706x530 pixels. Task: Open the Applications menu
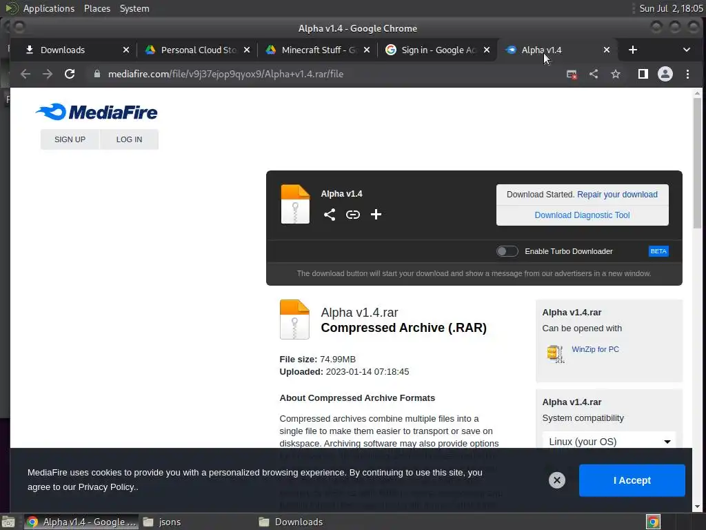49,8
